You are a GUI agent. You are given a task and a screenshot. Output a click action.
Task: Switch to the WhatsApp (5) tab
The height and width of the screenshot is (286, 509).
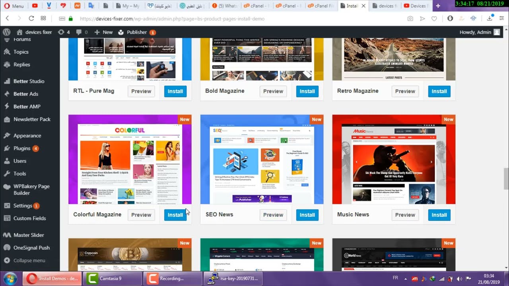pyautogui.click(x=224, y=6)
